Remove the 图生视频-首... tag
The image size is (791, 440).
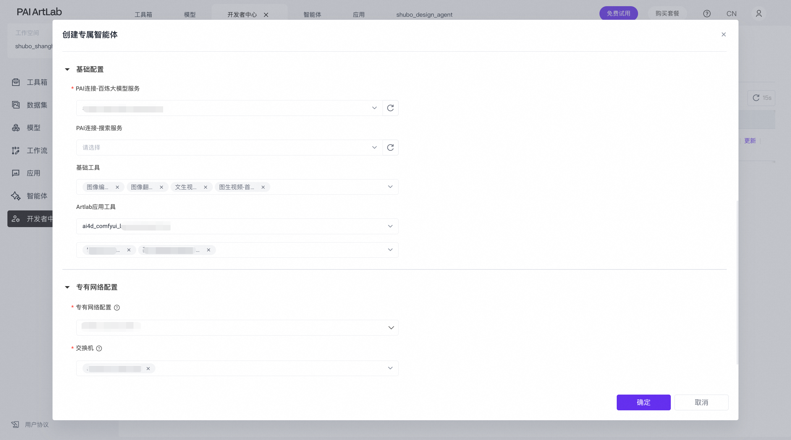click(x=263, y=187)
